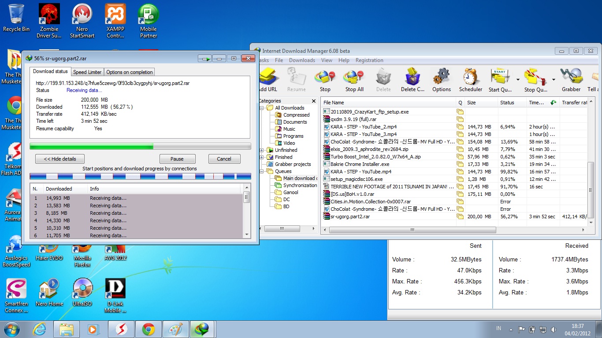Select the Music category
The height and width of the screenshot is (338, 602).
click(x=285, y=129)
